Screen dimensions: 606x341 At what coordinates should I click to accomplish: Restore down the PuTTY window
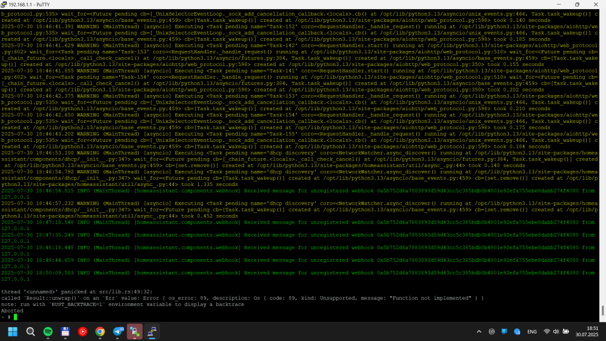click(x=577, y=5)
